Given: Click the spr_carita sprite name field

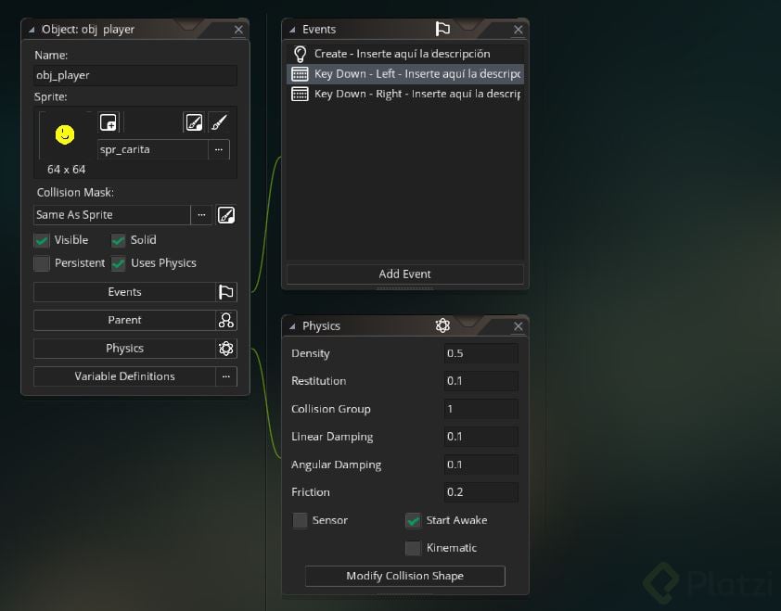Looking at the screenshot, I should pyautogui.click(x=153, y=149).
